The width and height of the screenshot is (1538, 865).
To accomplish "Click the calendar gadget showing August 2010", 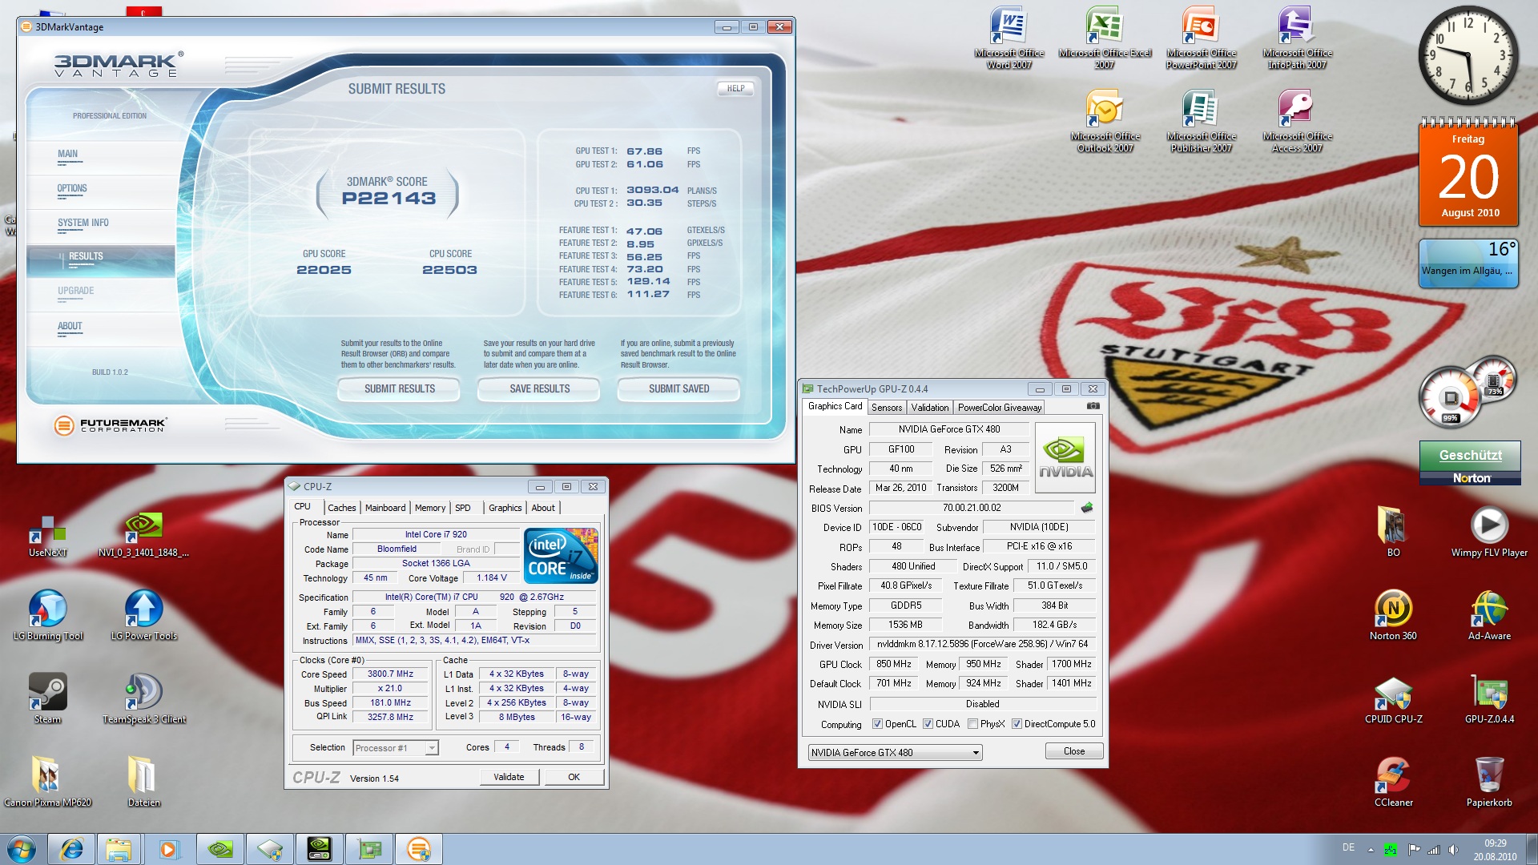I will pos(1468,172).
